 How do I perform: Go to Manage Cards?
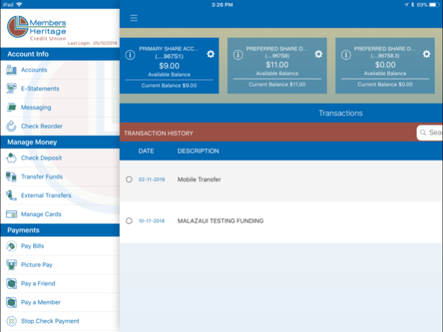(x=60, y=214)
